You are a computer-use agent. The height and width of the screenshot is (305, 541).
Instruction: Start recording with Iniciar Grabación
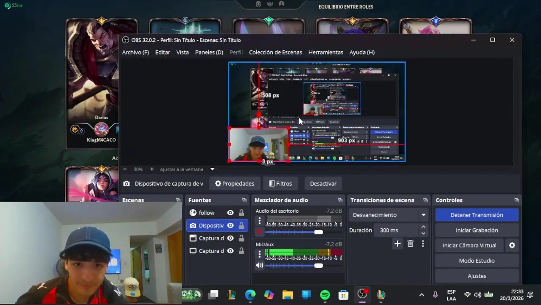[477, 230]
